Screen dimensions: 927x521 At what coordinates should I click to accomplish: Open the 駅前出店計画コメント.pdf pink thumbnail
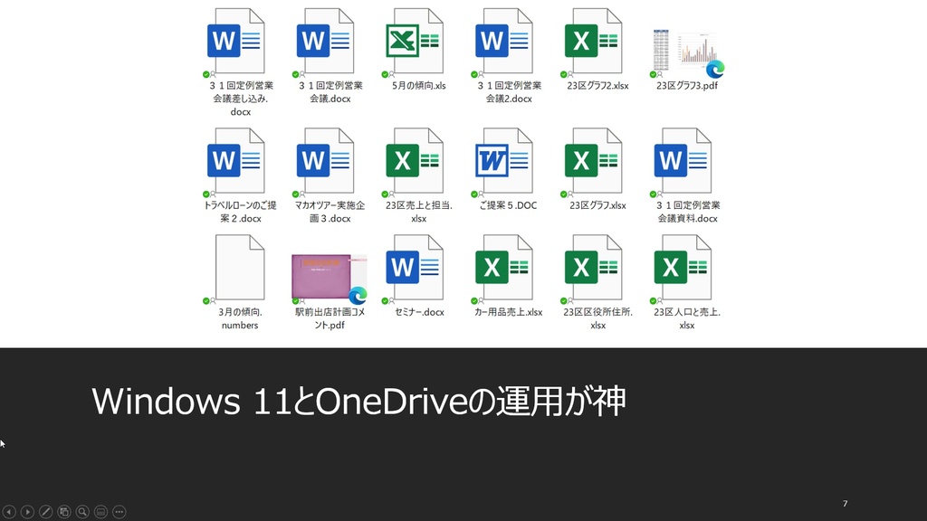click(x=330, y=278)
